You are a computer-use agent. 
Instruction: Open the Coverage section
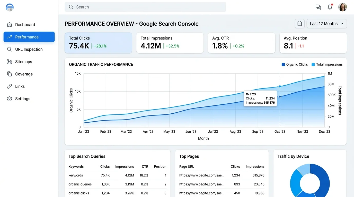(29, 74)
